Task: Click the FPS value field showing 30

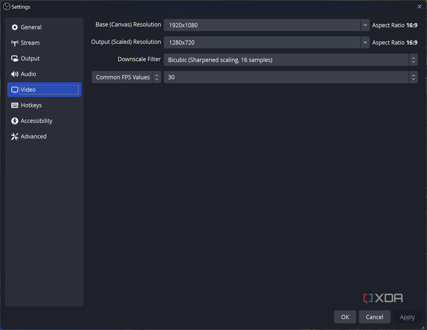Action: [286, 77]
